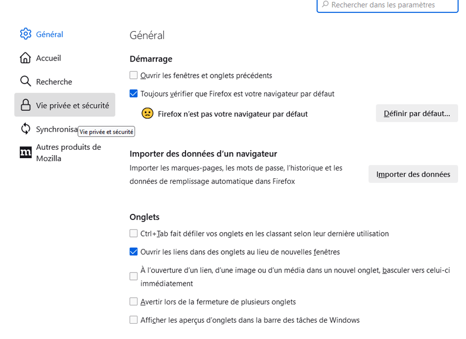Click the Mozilla logo icon
This screenshot has width=466, height=339.
[x=26, y=153]
